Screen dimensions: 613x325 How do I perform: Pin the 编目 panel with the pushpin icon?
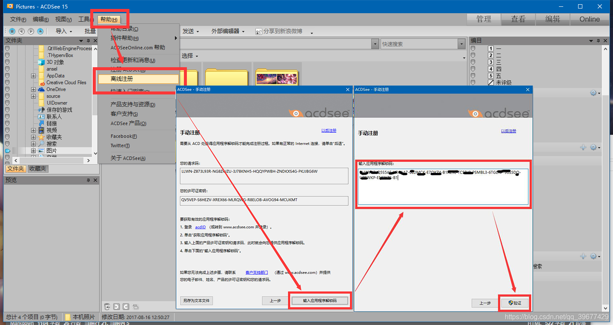coord(598,40)
